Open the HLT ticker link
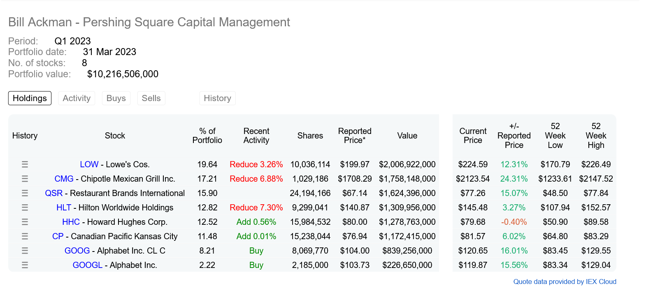The image size is (646, 300). click(64, 208)
